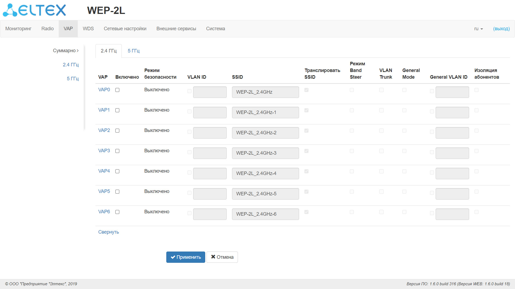
Task: Open the Система menu
Action: point(215,29)
